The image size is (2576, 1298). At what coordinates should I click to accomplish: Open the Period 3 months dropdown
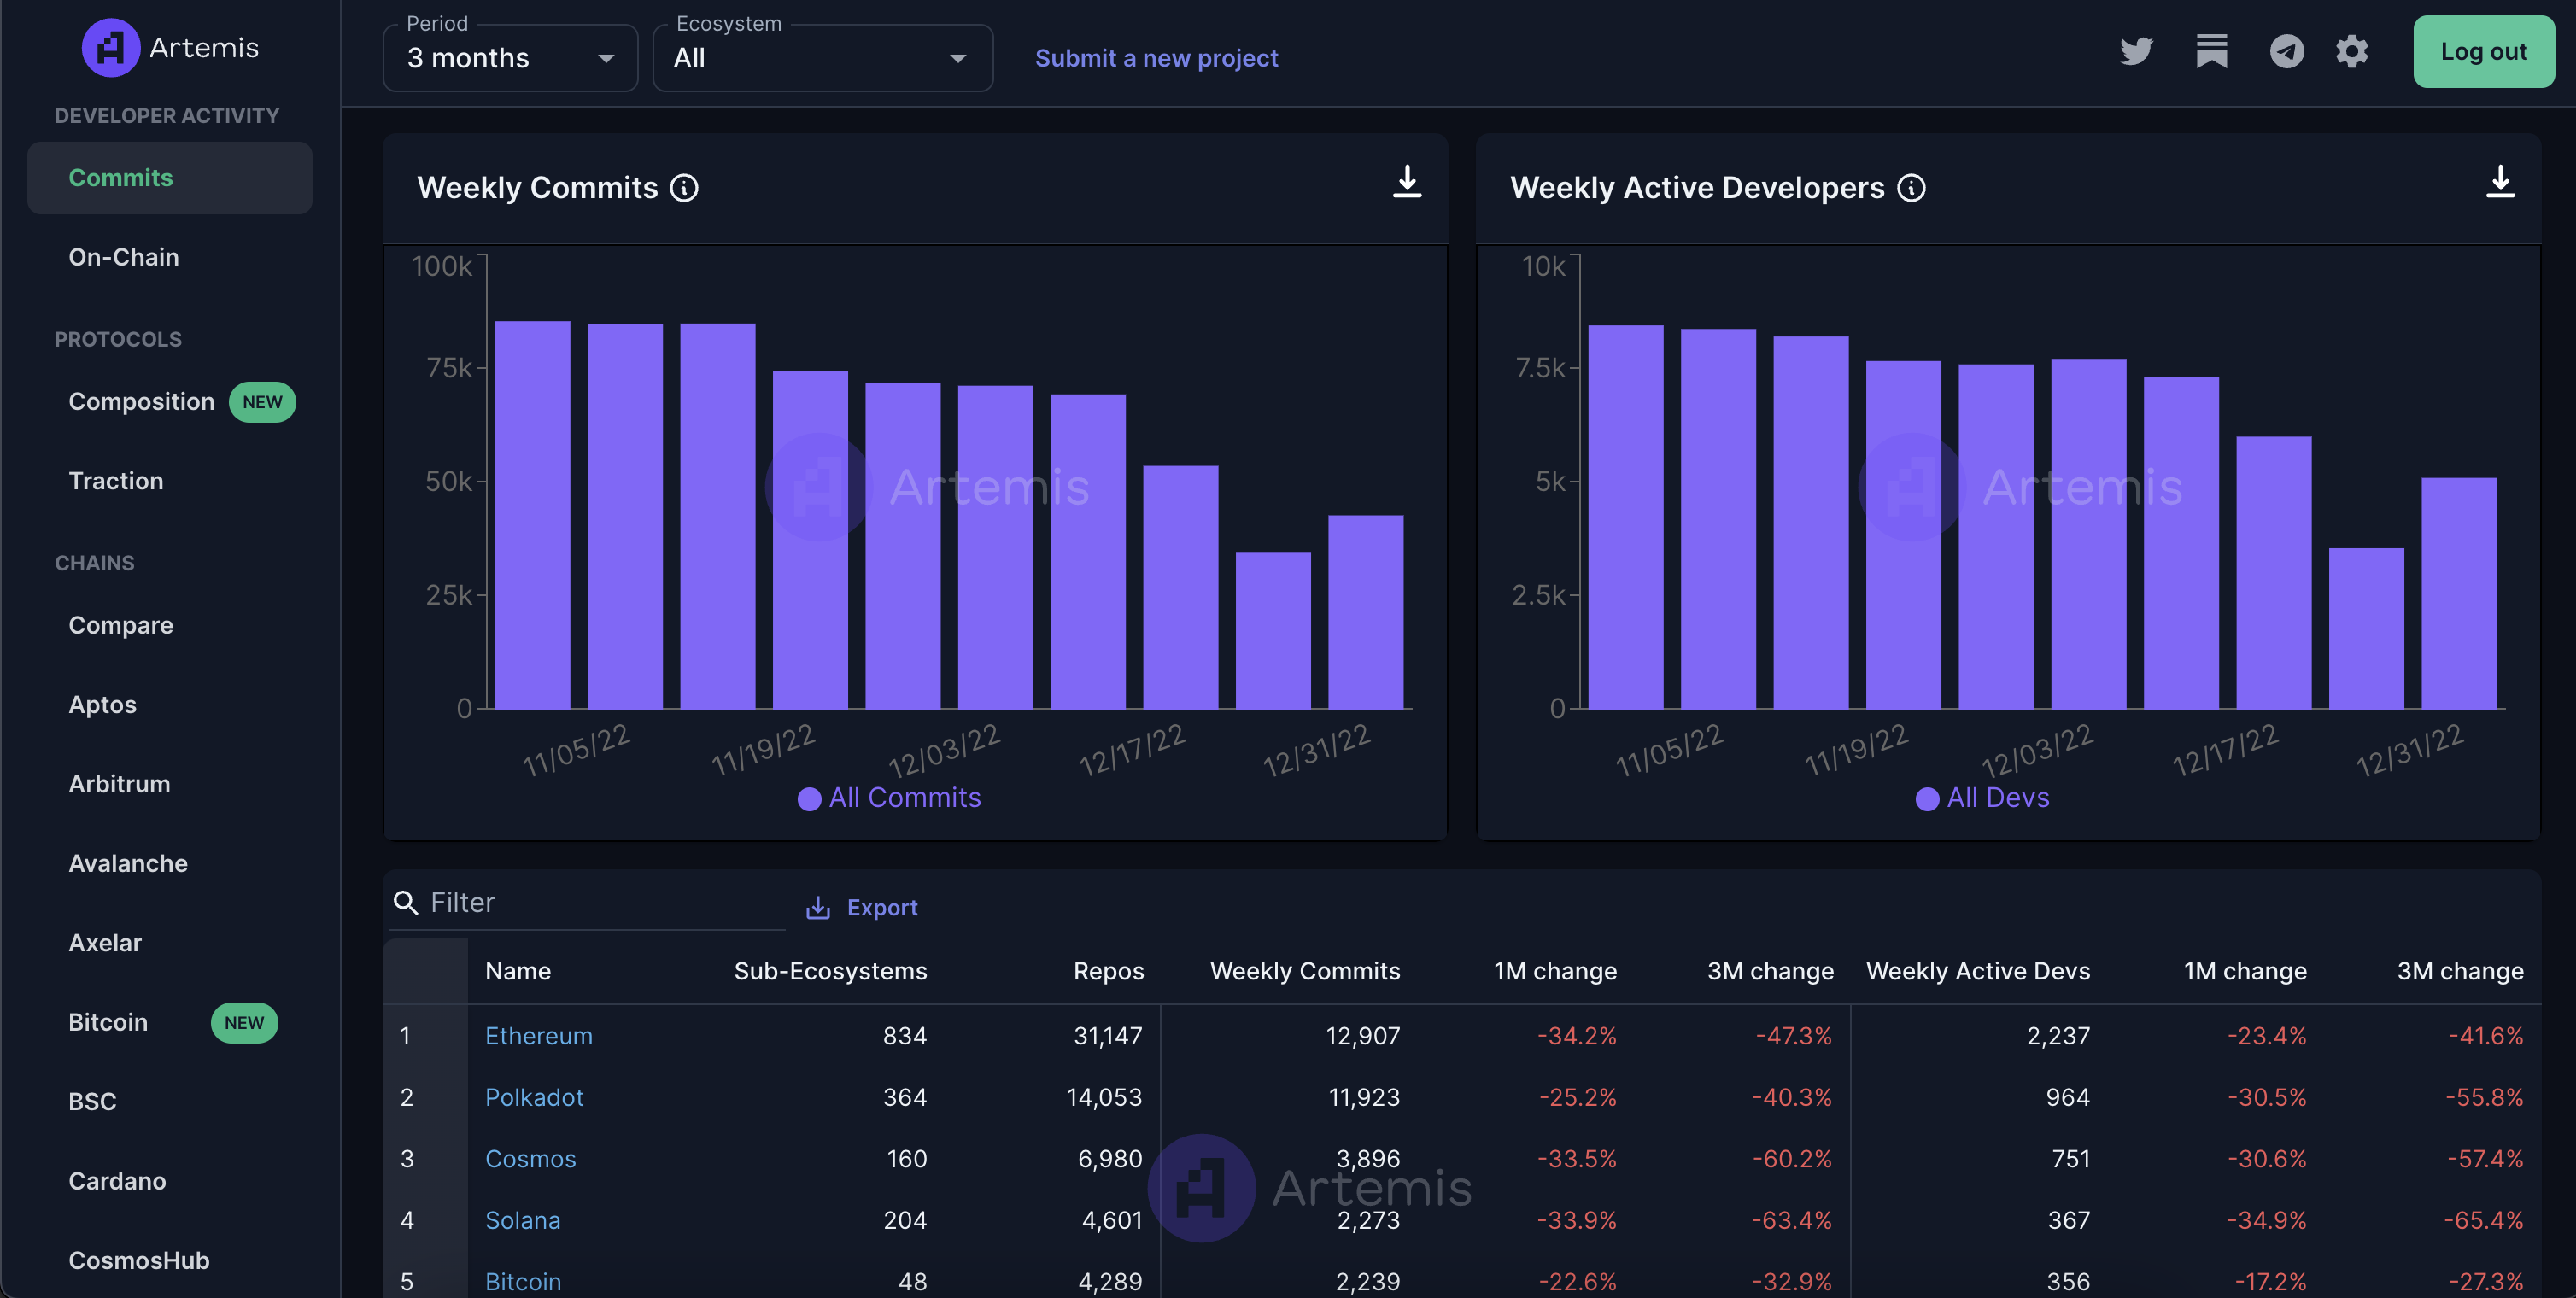510,58
